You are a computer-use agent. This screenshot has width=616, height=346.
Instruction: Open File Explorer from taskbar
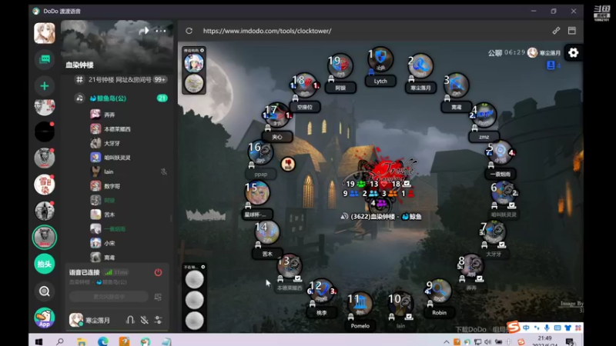(82, 341)
